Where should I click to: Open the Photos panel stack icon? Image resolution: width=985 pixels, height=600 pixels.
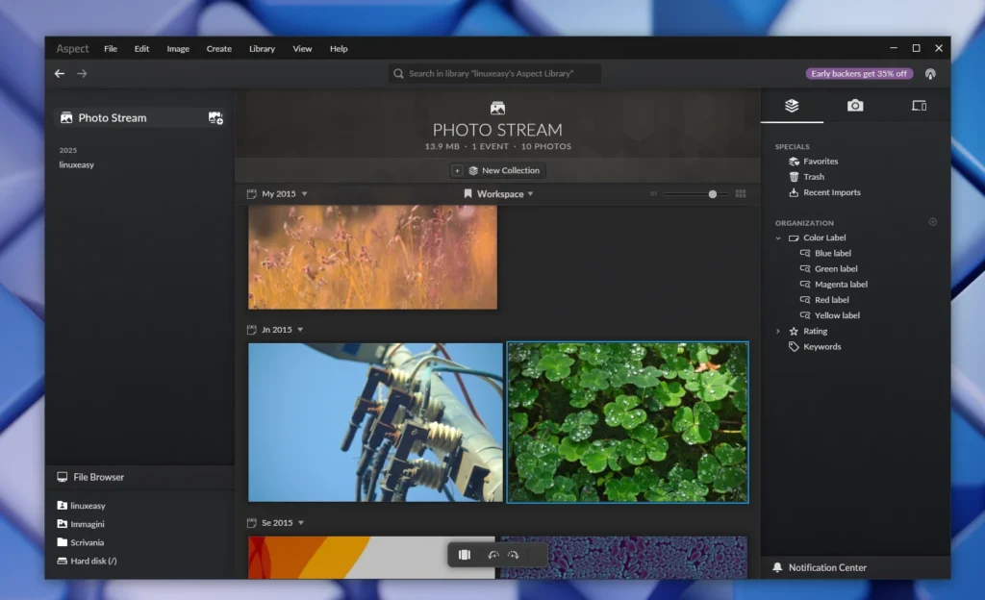point(791,106)
